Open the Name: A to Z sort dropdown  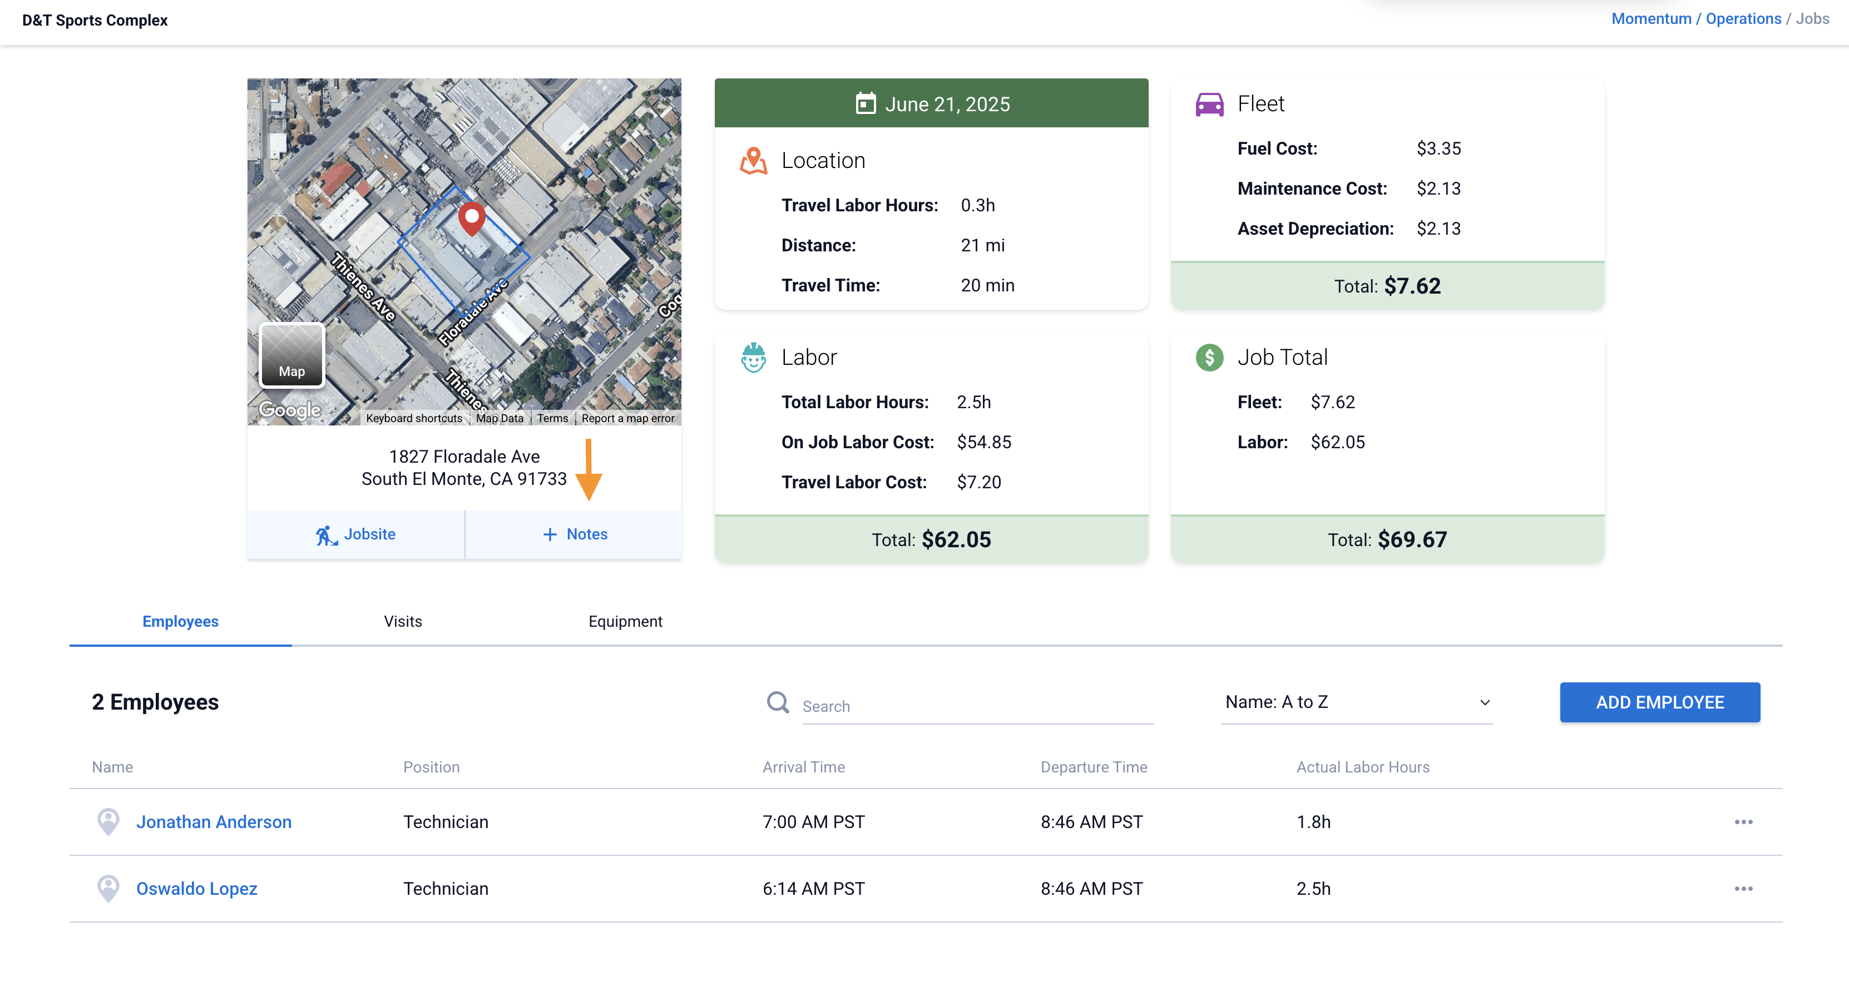1357,702
